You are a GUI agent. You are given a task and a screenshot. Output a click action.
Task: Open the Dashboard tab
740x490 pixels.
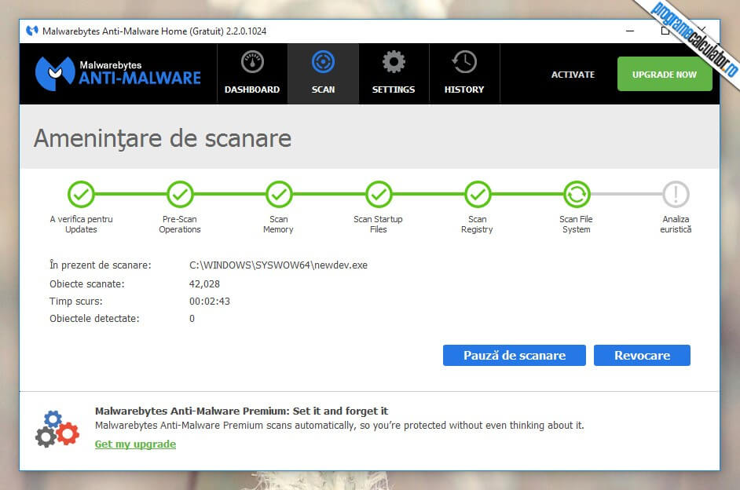(x=252, y=74)
